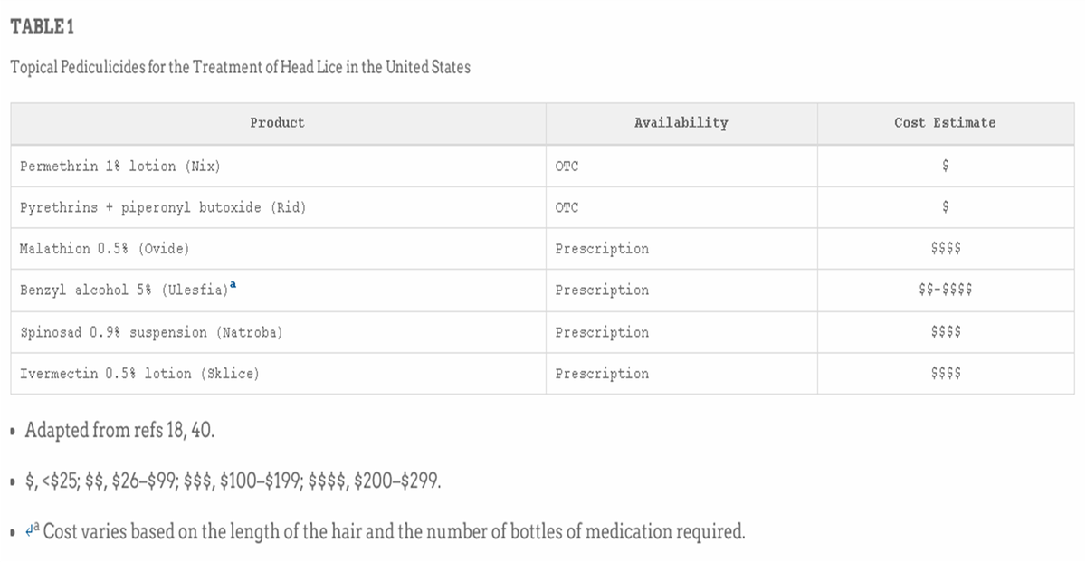The width and height of the screenshot is (1086, 562).
Task: Click the Prescription cell in the Ovide row
Action: (681, 249)
